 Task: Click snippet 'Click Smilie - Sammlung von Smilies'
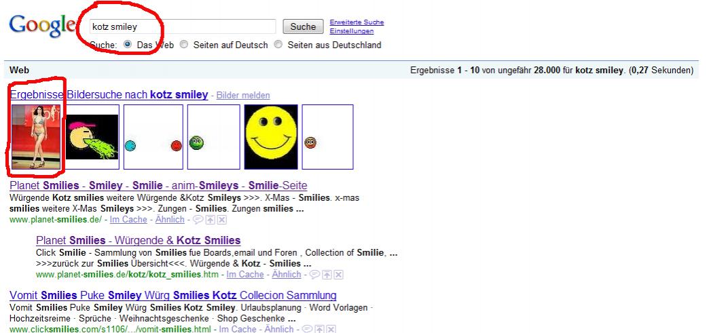111,253
